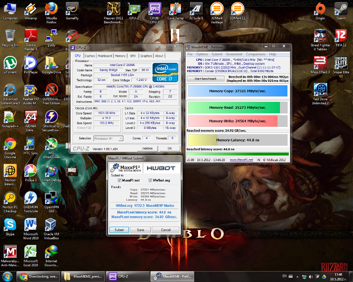The width and height of the screenshot is (353, 282).
Task: Launch Skype from desktop
Action: tap(10, 227)
